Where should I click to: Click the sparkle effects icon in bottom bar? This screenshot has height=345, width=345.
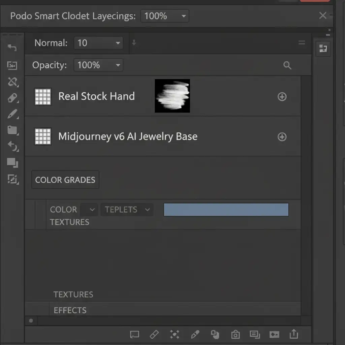coord(175,334)
